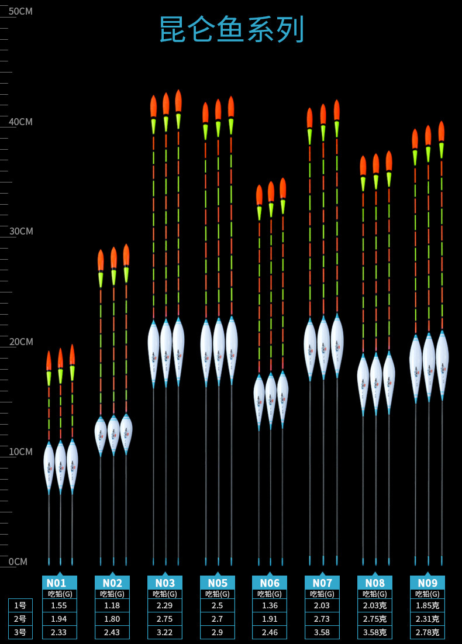
Task: Click the 2.5 value under N05
Action: tap(217, 605)
